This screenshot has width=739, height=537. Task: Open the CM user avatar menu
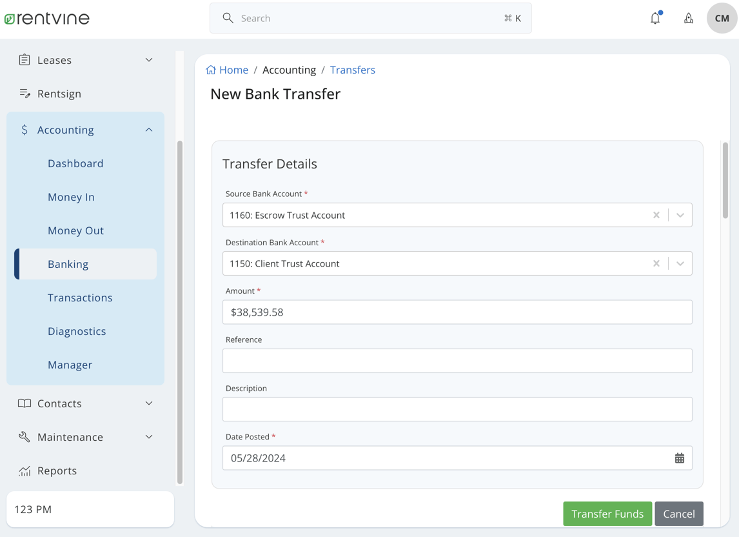pos(721,18)
